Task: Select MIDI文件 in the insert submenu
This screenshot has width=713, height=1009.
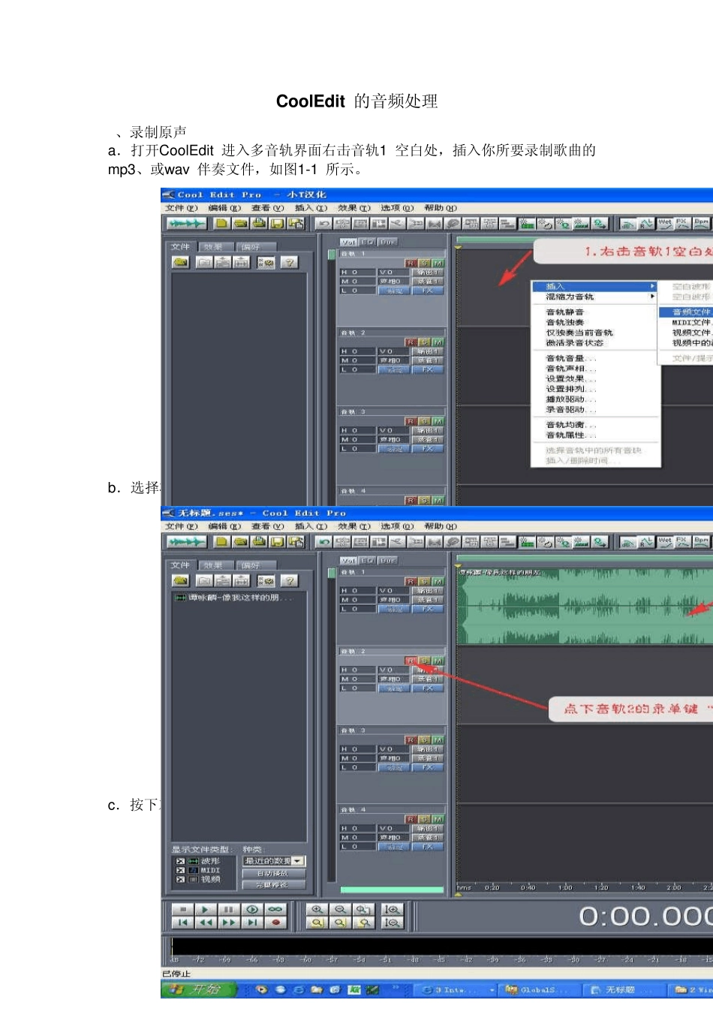Action: click(687, 322)
